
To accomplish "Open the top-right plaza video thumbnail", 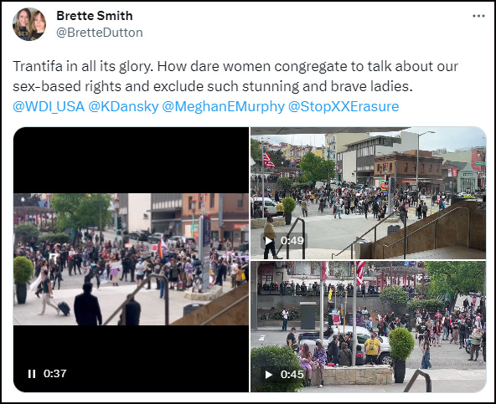I will point(368,193).
